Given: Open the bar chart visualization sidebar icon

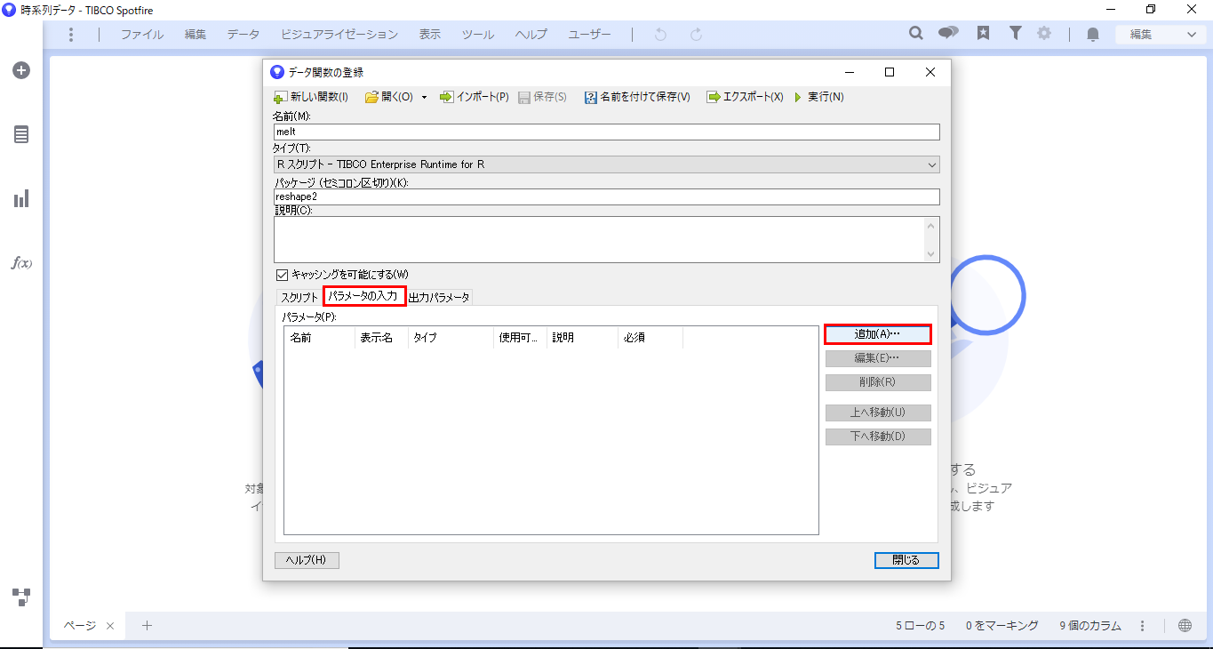Looking at the screenshot, I should pos(21,198).
